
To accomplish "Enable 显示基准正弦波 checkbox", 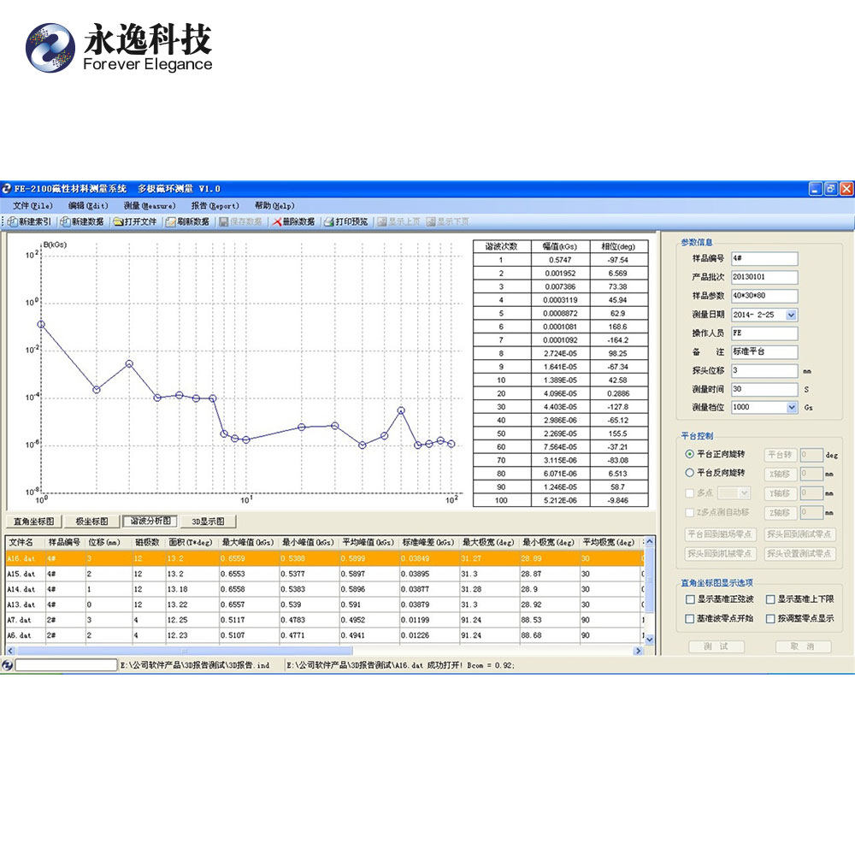I will [690, 599].
